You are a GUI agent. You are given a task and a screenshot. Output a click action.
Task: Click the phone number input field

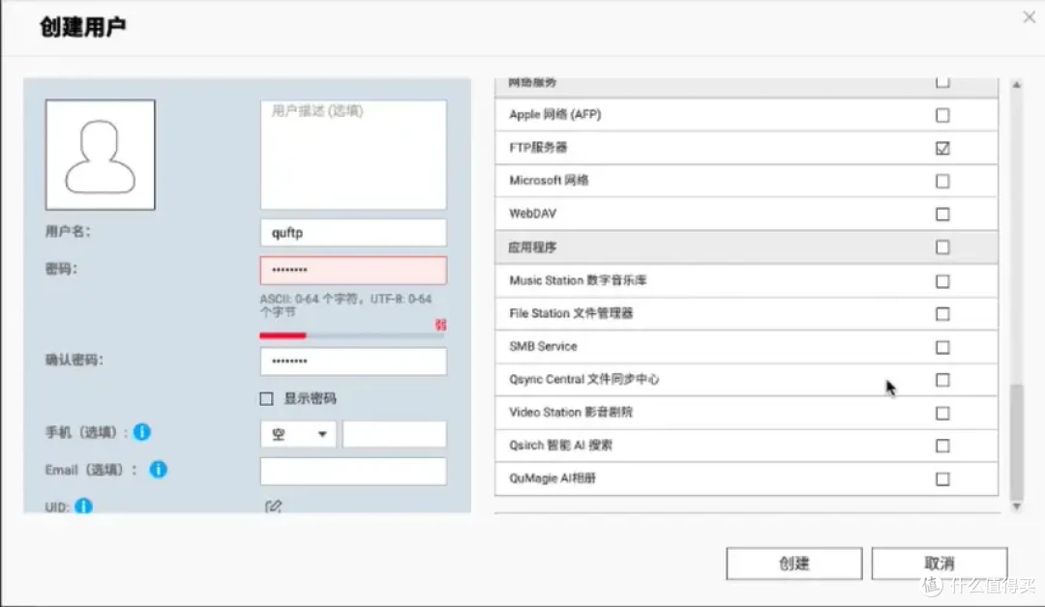(395, 434)
